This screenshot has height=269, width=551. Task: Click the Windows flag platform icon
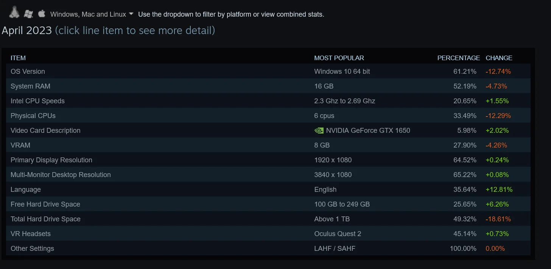pos(28,14)
